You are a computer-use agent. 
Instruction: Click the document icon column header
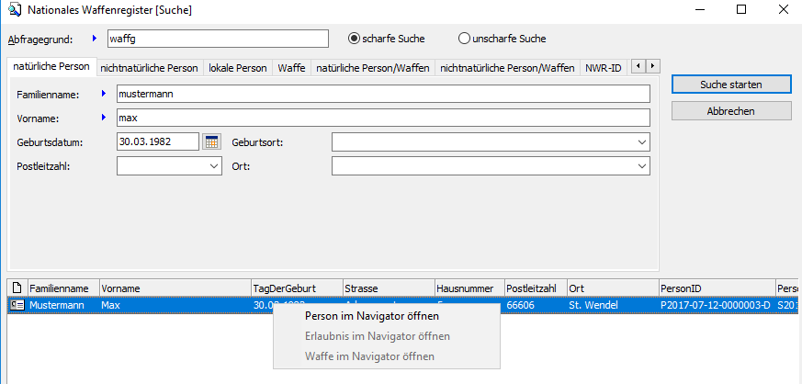coord(17,288)
